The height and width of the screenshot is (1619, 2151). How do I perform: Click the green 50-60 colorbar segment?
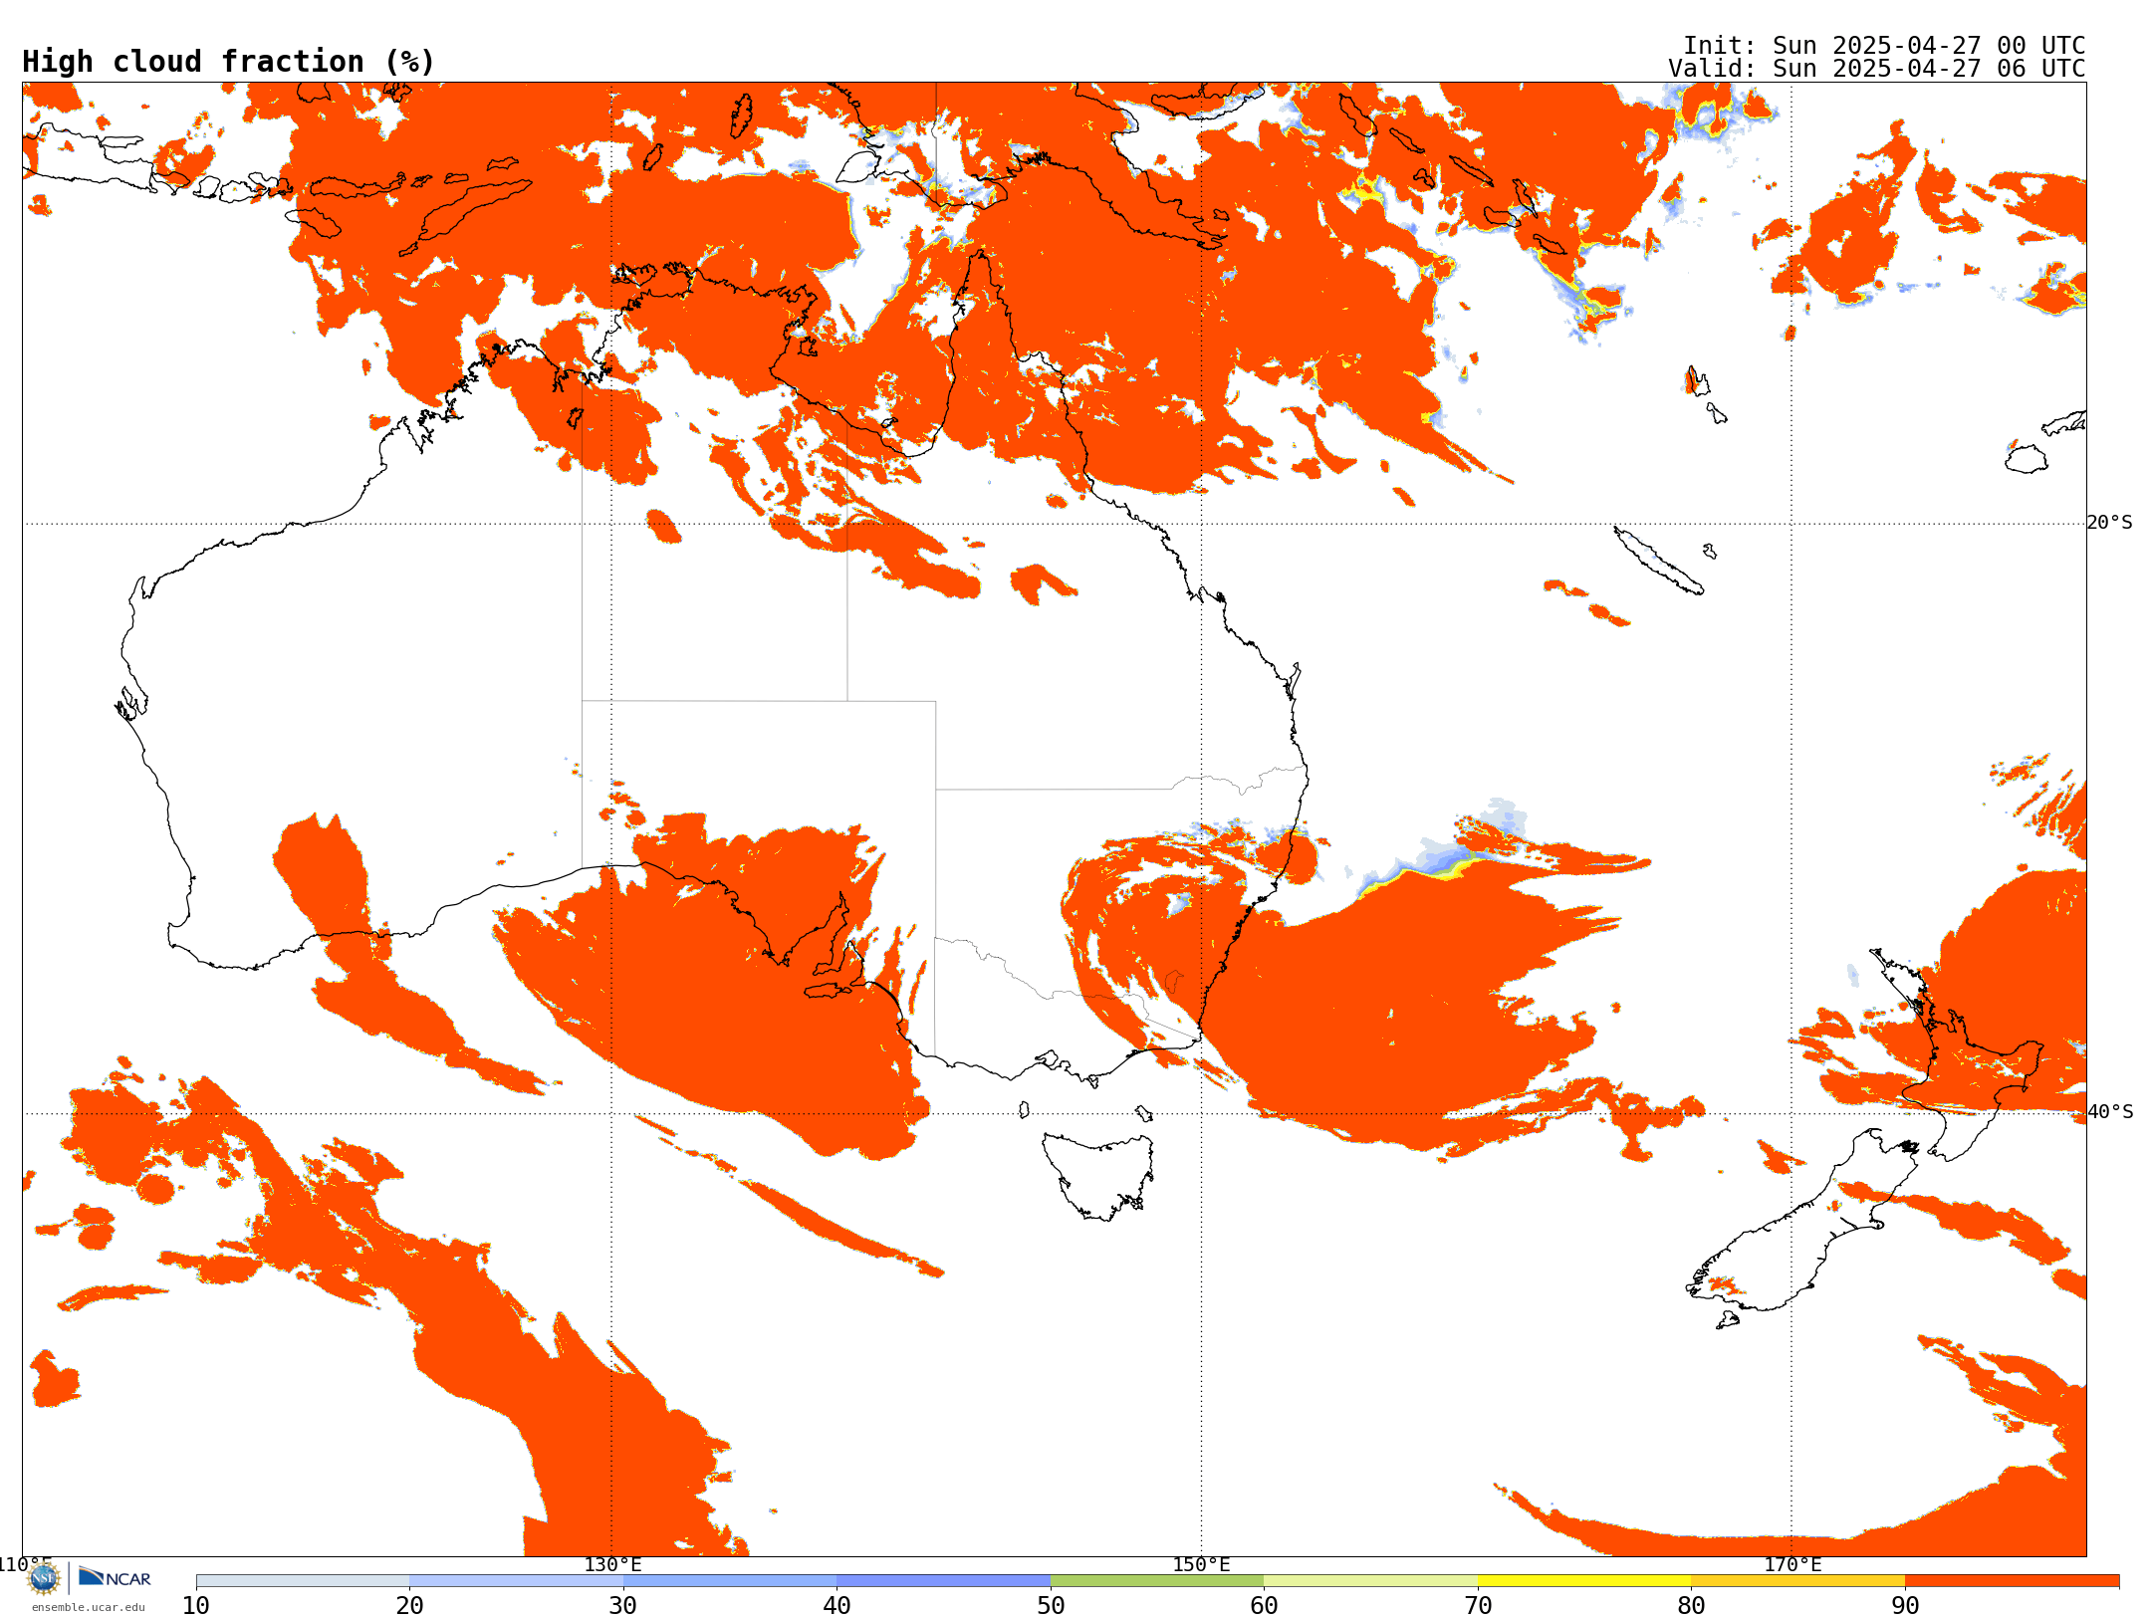click(1157, 1581)
